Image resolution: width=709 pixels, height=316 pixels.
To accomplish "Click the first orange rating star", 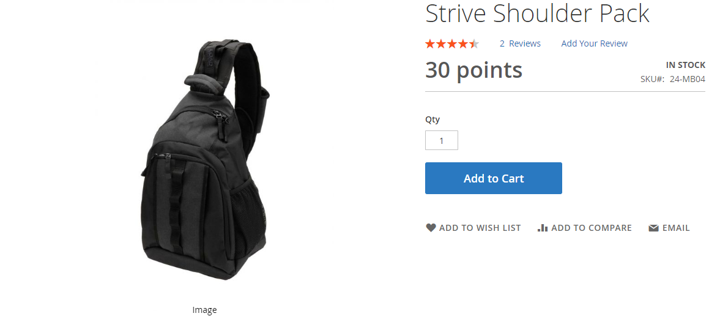I will pyautogui.click(x=430, y=44).
